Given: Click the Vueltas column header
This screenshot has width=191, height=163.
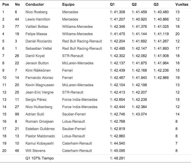Looking at the screenshot, I should point(181,5).
